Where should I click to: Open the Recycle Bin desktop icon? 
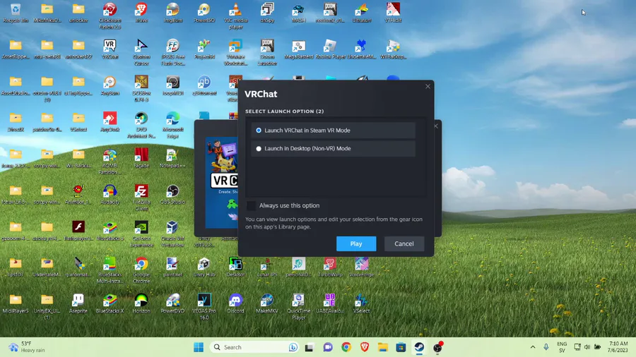(16, 13)
